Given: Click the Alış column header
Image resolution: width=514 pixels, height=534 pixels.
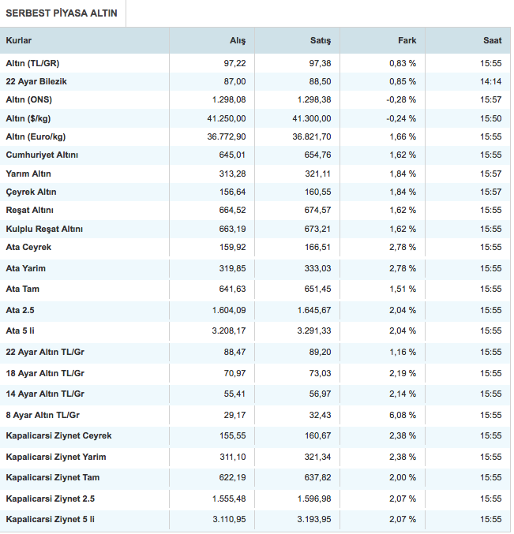Looking at the screenshot, I should tap(238, 40).
